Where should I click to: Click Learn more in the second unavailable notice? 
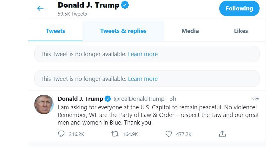coord(143,79)
